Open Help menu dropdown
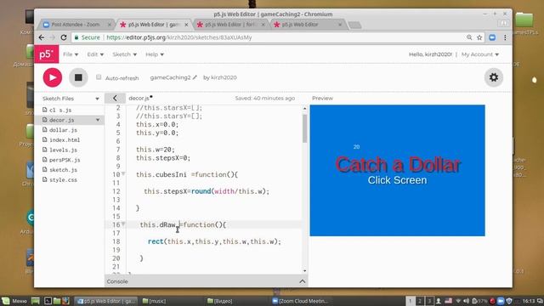544x306 pixels. click(155, 54)
